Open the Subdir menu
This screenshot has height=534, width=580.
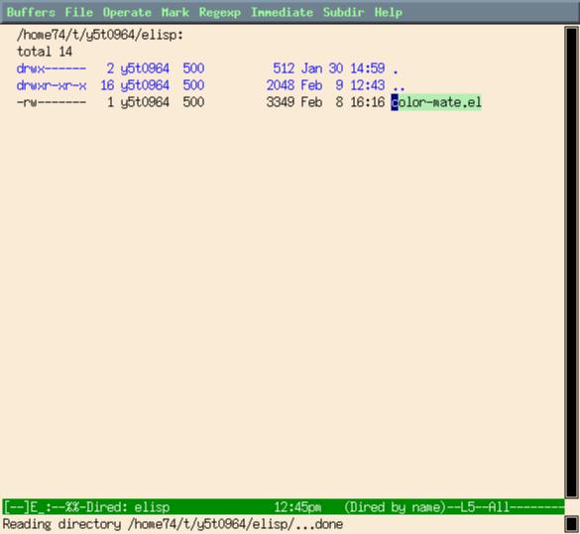point(344,12)
